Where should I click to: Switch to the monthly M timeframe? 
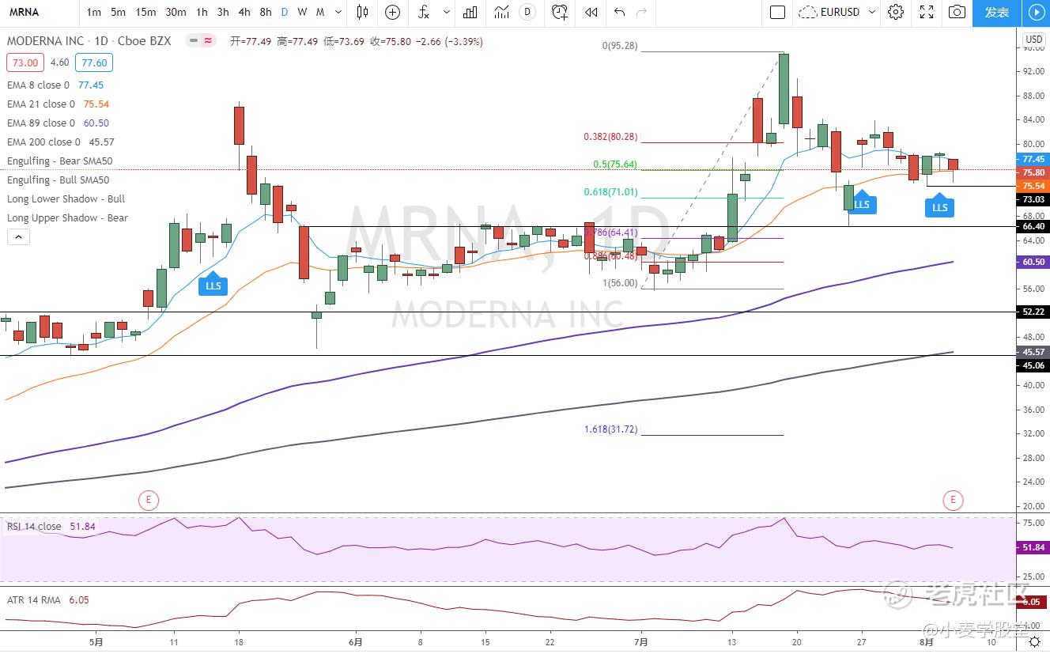(320, 12)
